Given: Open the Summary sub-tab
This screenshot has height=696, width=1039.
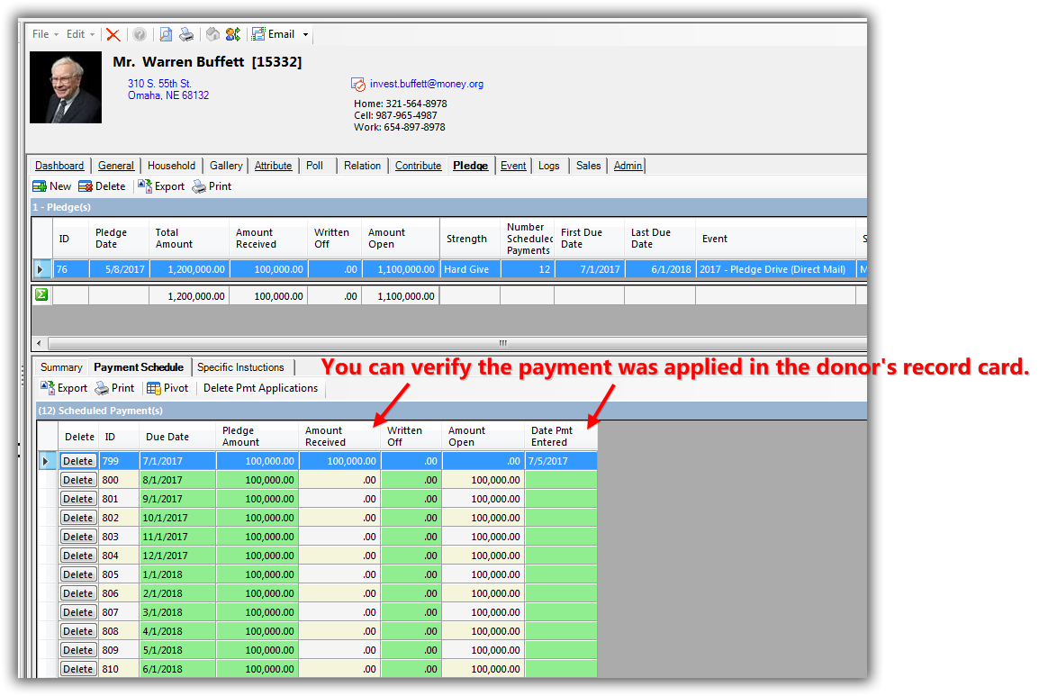Looking at the screenshot, I should pos(61,367).
